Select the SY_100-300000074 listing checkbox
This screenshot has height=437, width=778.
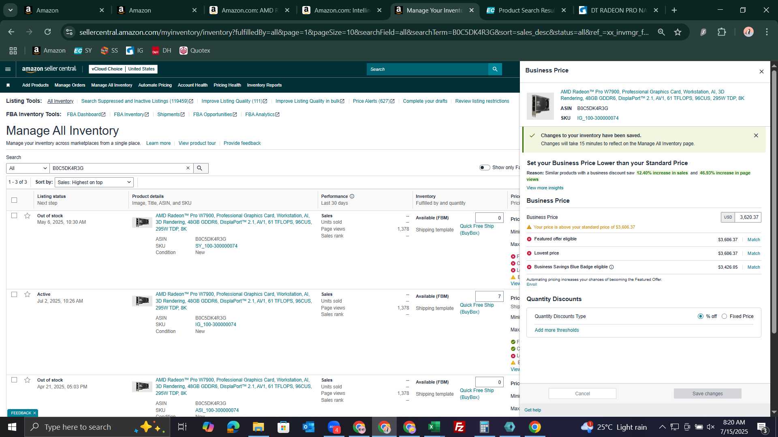14,216
